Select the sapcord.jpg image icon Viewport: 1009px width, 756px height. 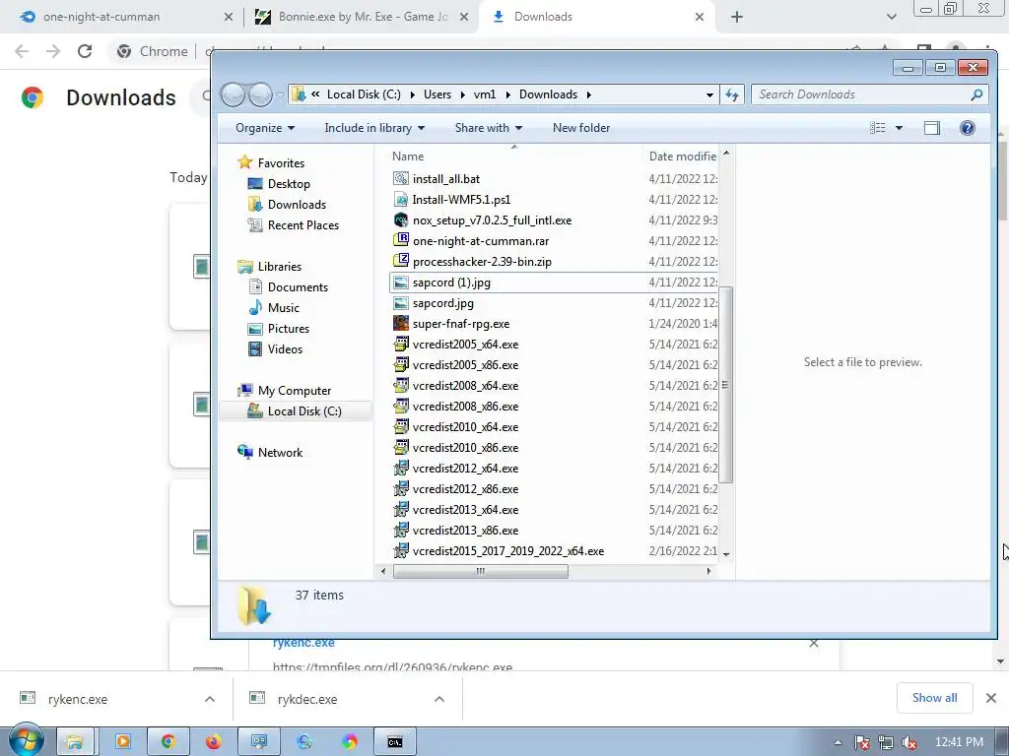click(x=401, y=303)
